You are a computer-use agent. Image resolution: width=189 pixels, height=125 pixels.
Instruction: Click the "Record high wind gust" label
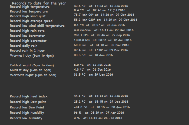click(x=27, y=16)
